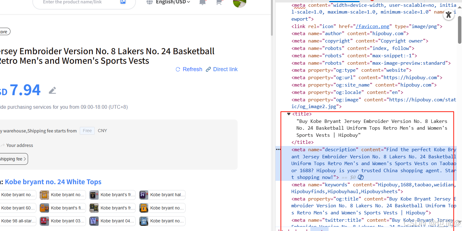The height and width of the screenshot is (231, 462).
Task: Select the og:locale en meta line
Action: [347, 92]
